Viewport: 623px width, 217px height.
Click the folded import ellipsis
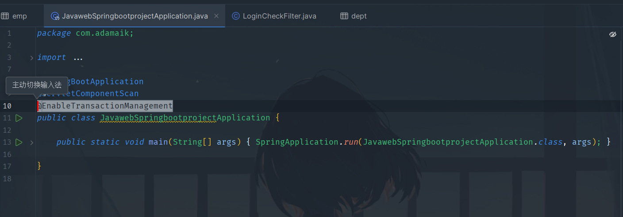tap(78, 58)
